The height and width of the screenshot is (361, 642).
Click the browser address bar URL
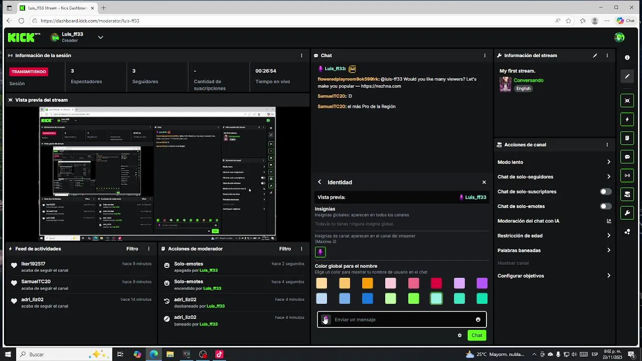(x=90, y=21)
